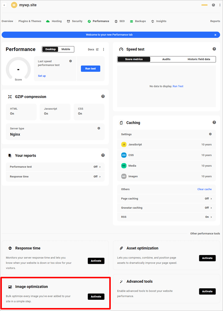Clear cache using the Clear cache link

pyautogui.click(x=204, y=189)
